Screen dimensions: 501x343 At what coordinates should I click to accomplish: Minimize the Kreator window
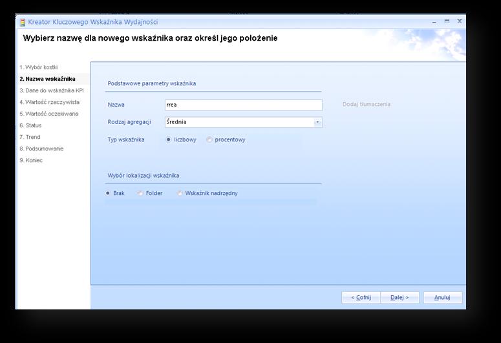click(x=434, y=22)
